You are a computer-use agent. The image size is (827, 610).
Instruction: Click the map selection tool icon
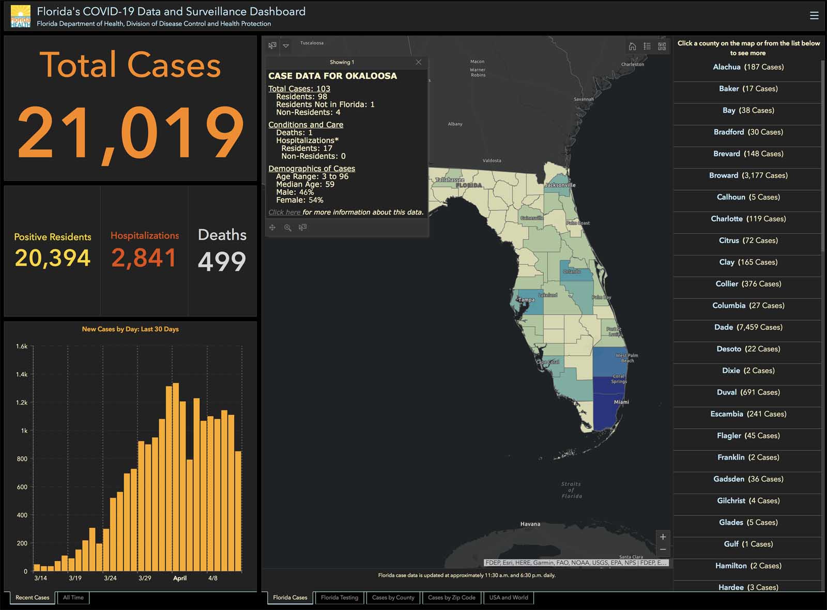272,45
